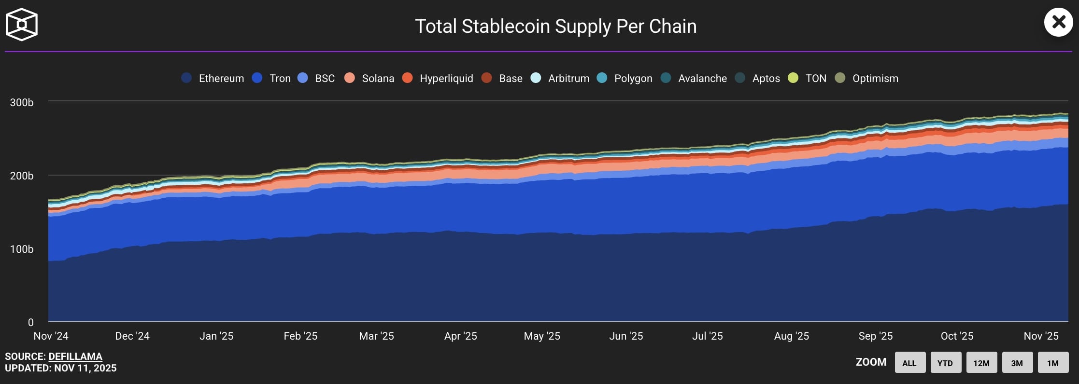Choose the 1M zoom option

coord(1053,363)
